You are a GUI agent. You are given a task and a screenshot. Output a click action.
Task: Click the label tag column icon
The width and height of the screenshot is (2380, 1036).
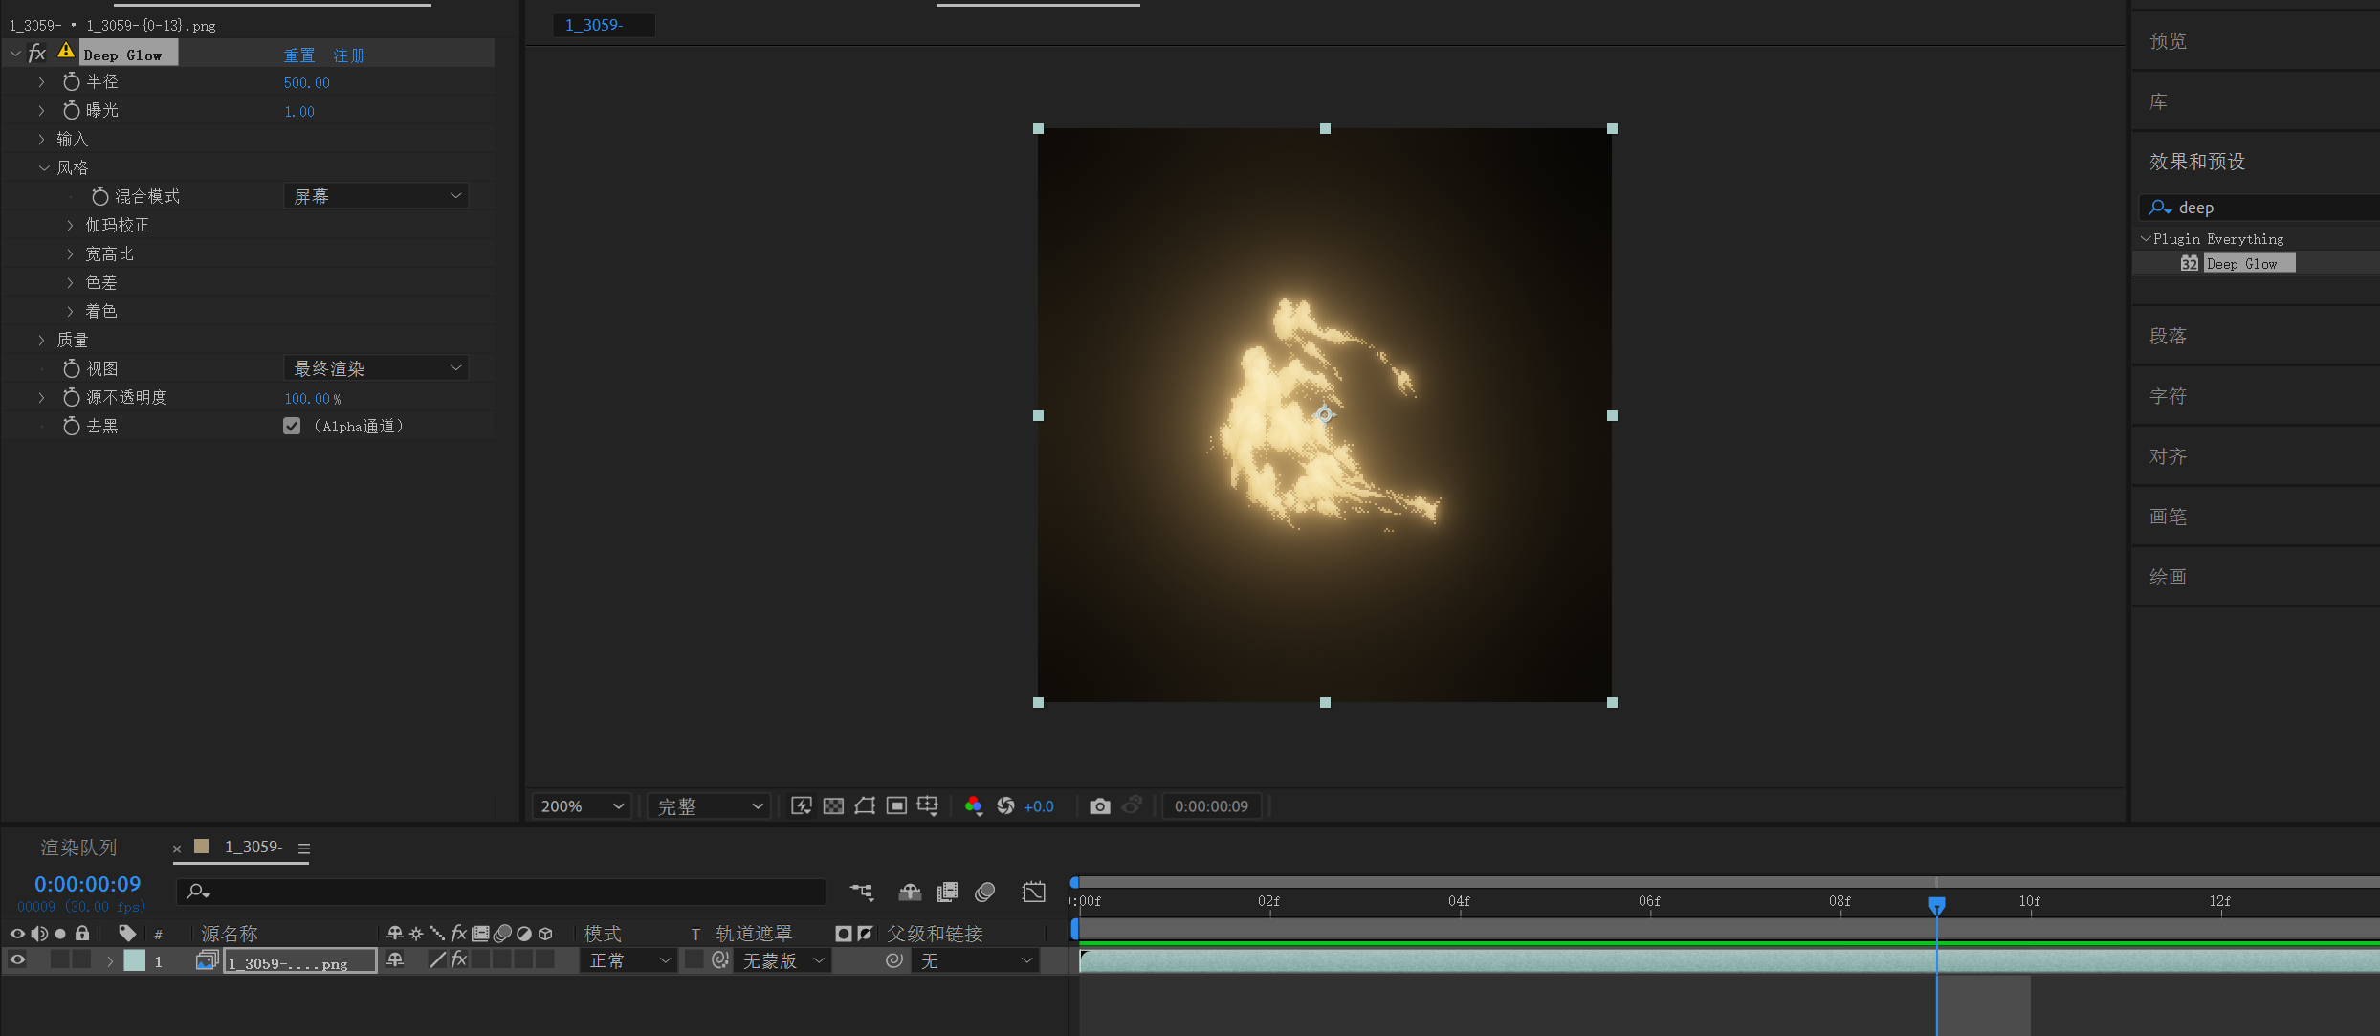(x=127, y=933)
